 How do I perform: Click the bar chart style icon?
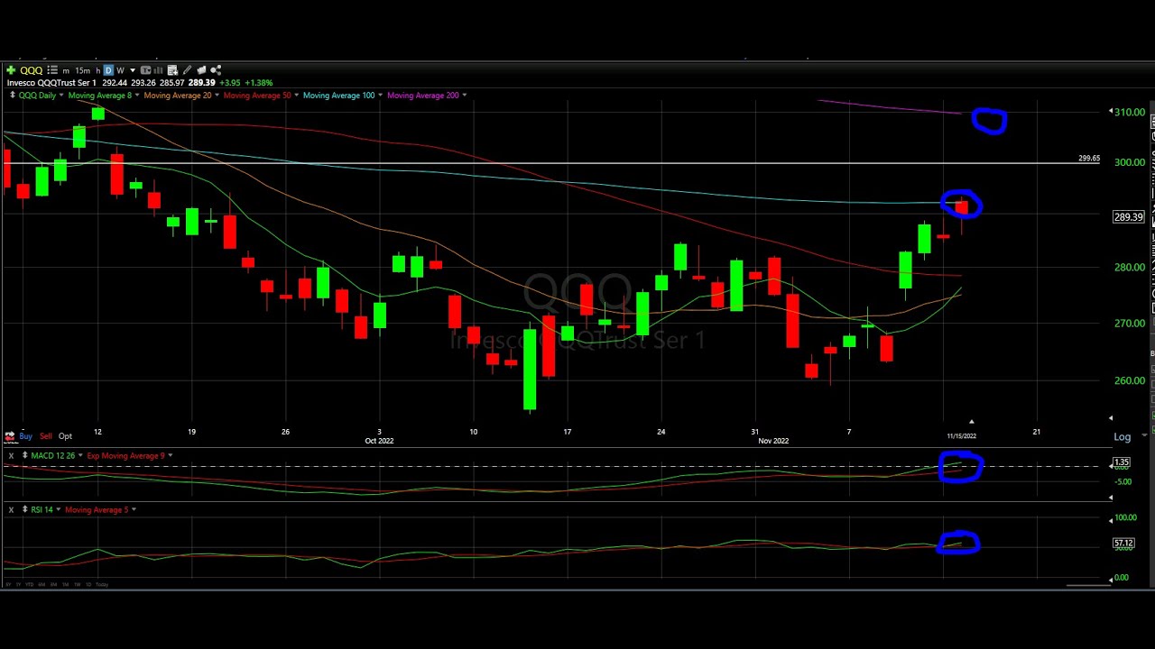click(158, 70)
